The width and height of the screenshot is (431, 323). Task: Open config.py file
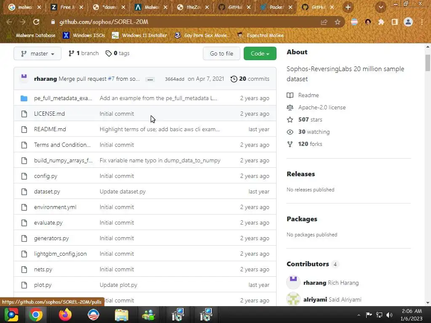click(x=45, y=176)
